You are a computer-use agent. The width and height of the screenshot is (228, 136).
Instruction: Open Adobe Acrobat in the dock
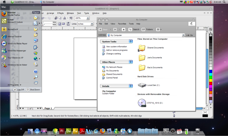[x=82, y=131]
